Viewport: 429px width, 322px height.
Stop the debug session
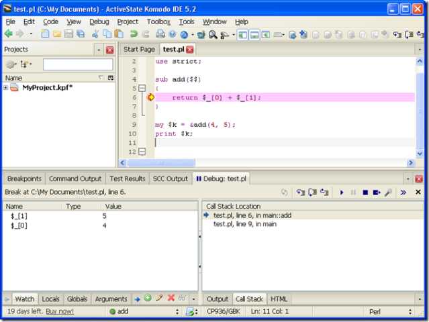point(365,193)
